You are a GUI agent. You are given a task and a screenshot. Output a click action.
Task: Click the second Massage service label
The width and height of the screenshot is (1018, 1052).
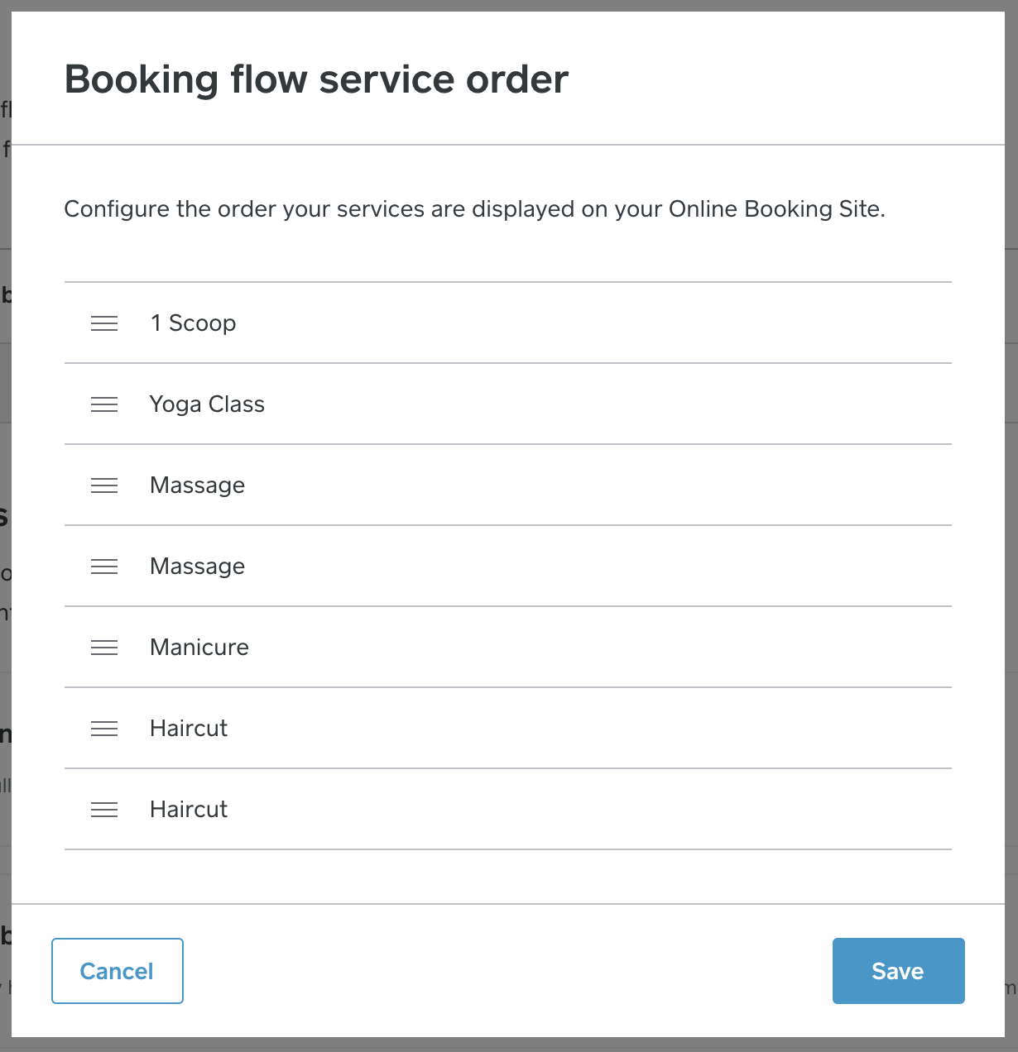click(197, 567)
